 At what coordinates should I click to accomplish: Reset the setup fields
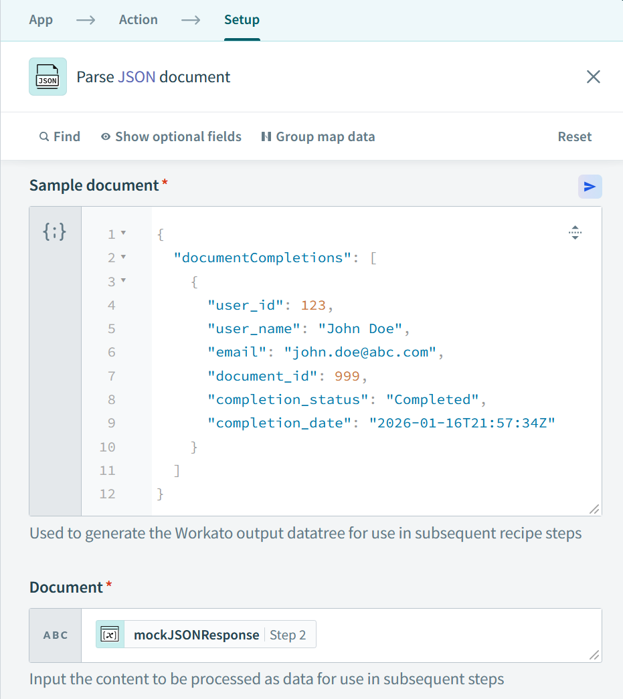click(574, 137)
